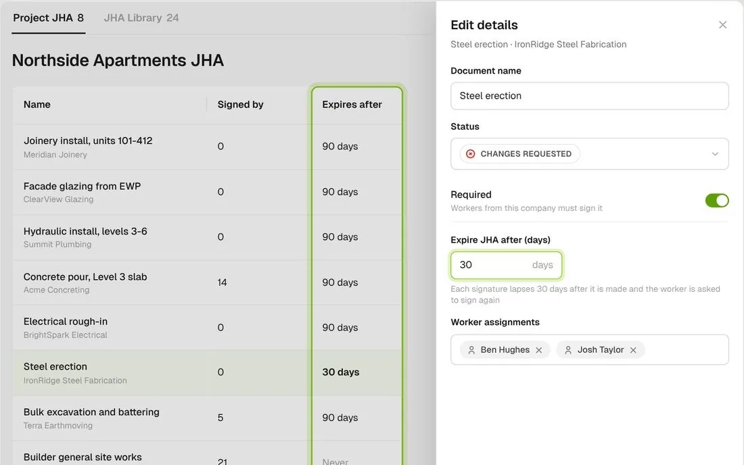The image size is (744, 465).
Task: Click the Changes Requested red status icon
Action: coord(470,153)
